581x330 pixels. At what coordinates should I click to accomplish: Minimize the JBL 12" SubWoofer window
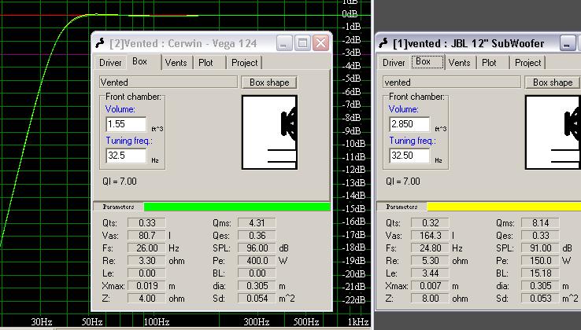(568, 43)
